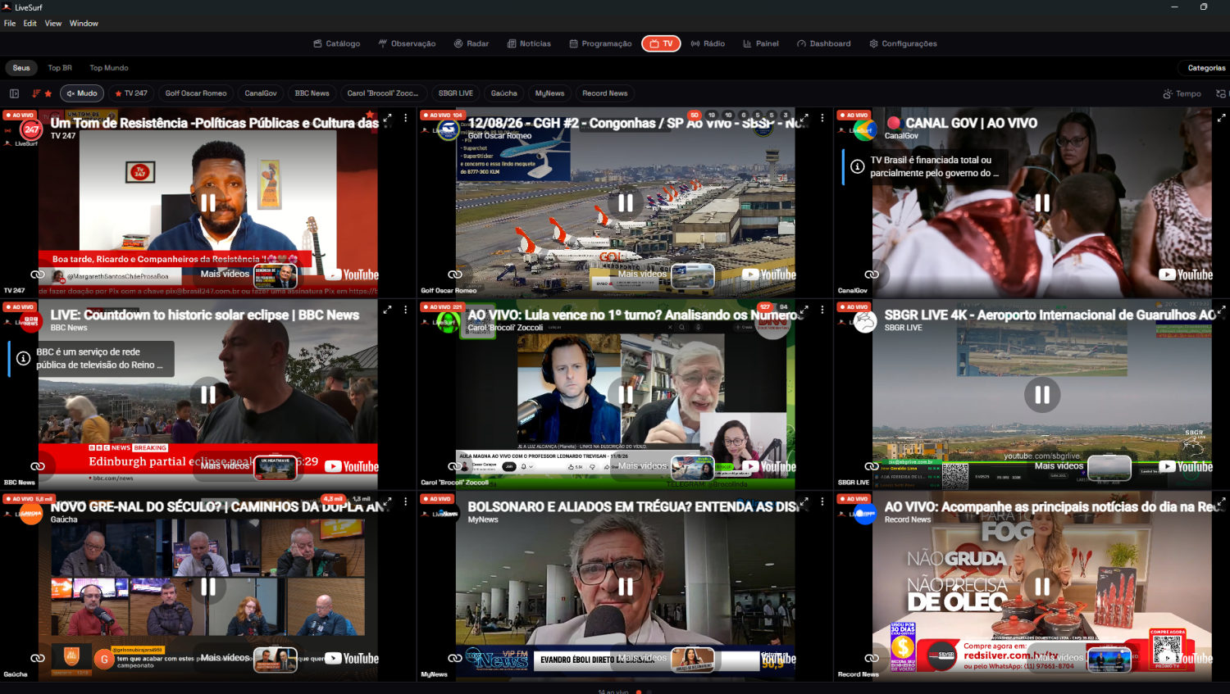
Task: Open the BBC public broadcaster info notice
Action: (92, 358)
